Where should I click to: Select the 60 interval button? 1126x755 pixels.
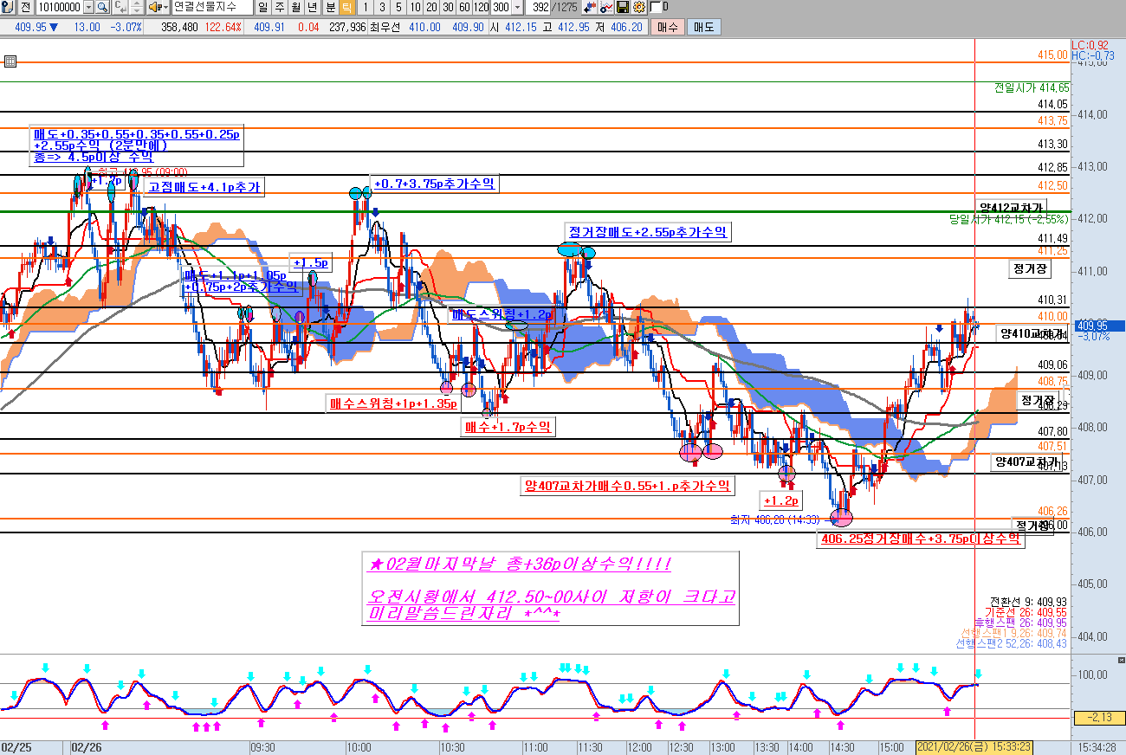pos(465,7)
